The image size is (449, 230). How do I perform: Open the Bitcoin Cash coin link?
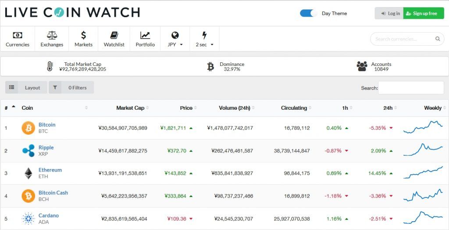pyautogui.click(x=53, y=193)
